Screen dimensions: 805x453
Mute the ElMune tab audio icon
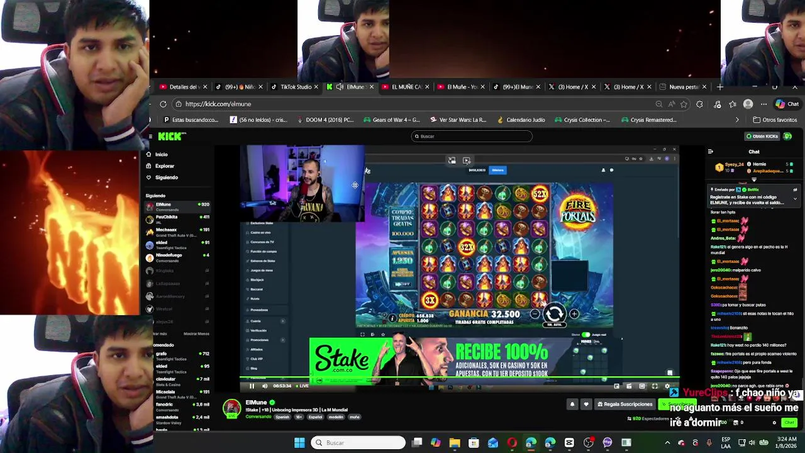pos(340,87)
